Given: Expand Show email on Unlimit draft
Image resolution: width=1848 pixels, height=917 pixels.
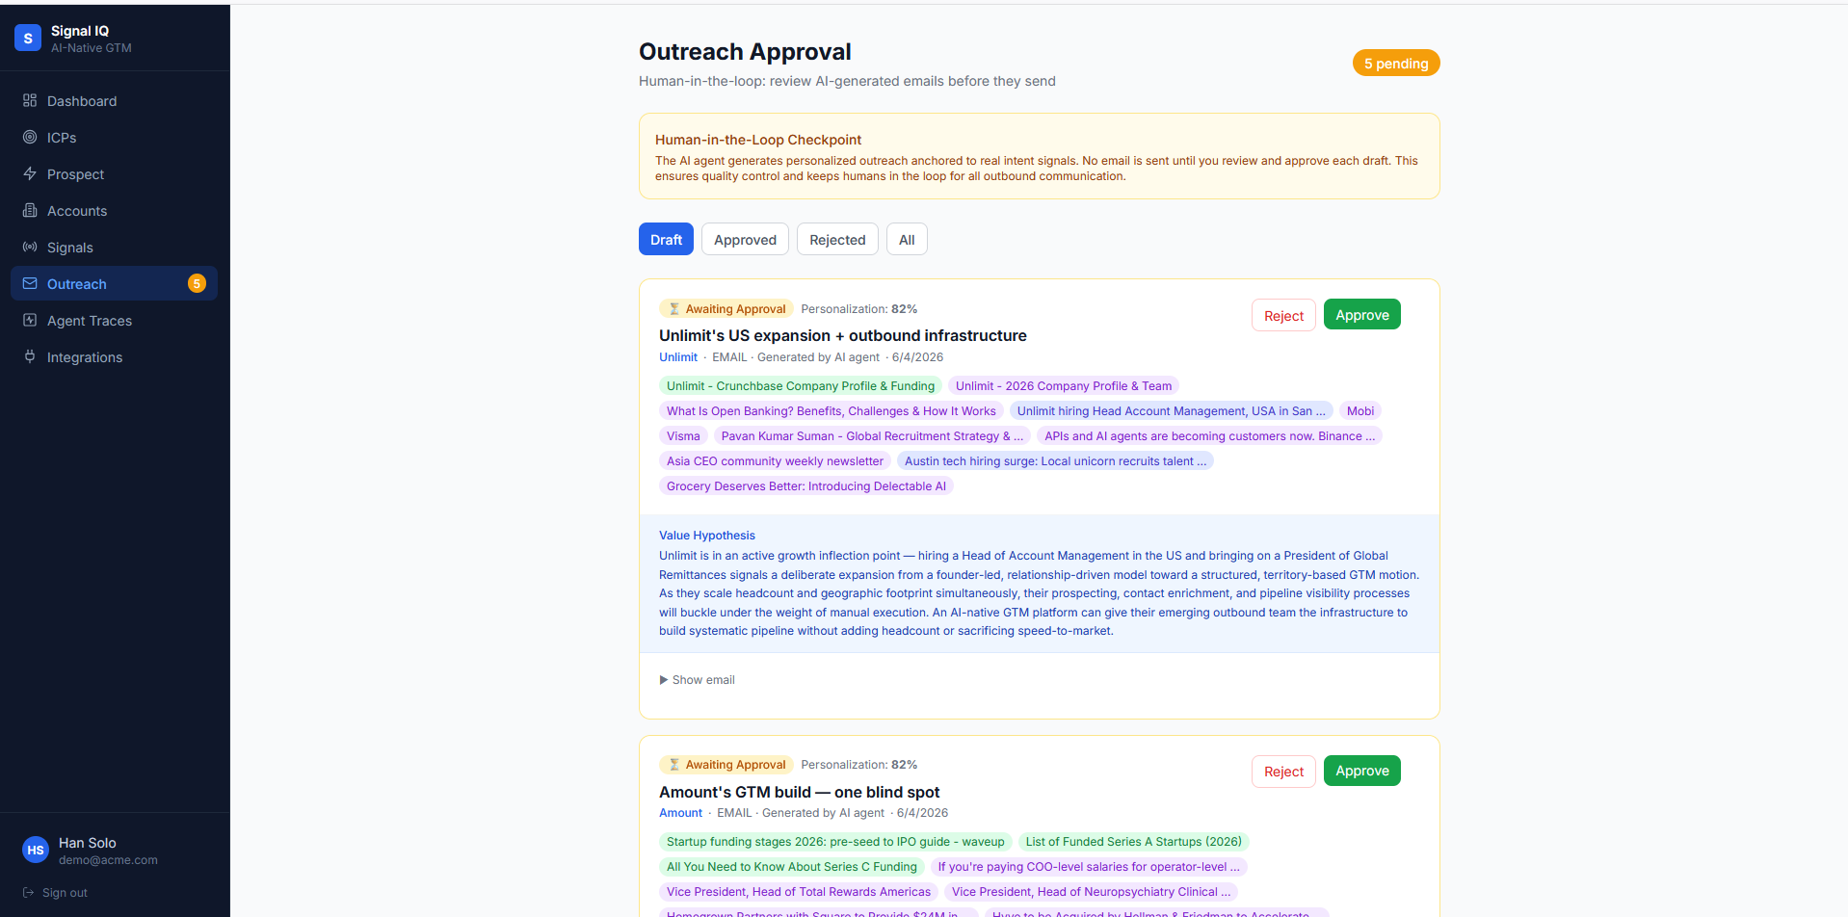Looking at the screenshot, I should pyautogui.click(x=697, y=680).
